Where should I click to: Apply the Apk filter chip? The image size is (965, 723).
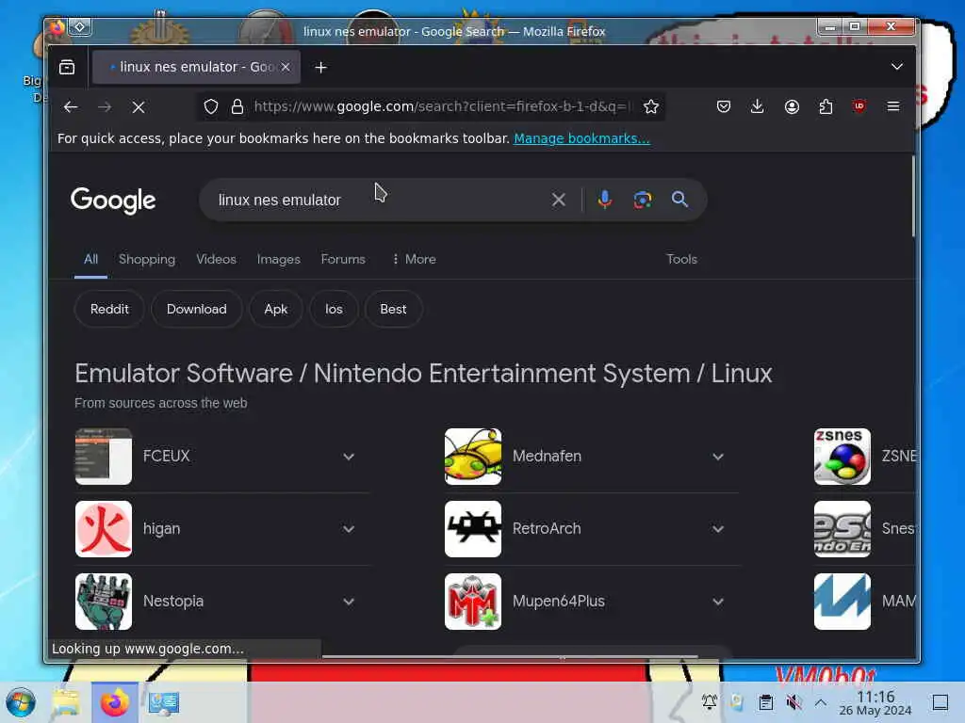tap(276, 309)
